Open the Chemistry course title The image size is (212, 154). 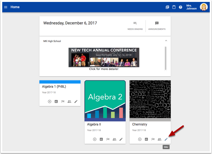coord(140,124)
